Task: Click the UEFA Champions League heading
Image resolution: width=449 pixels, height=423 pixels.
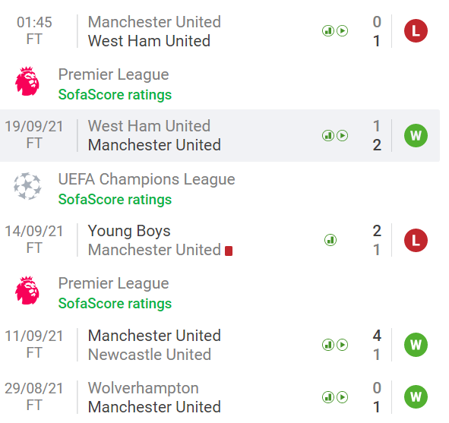Action: pyautogui.click(x=147, y=180)
